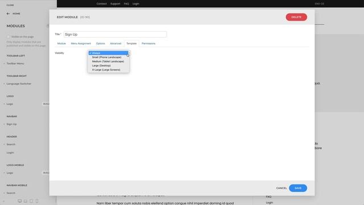Switch to the Menu Assignment tab

click(81, 43)
